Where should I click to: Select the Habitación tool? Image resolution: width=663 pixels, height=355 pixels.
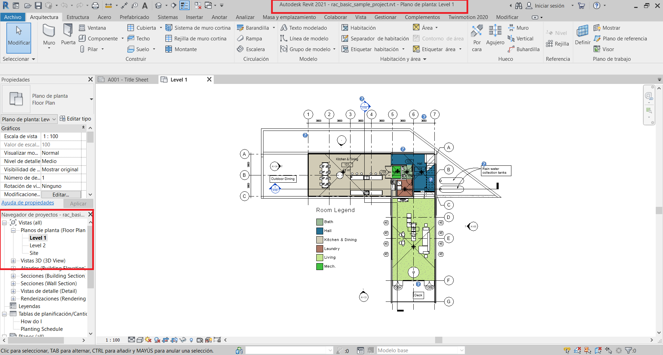click(363, 28)
